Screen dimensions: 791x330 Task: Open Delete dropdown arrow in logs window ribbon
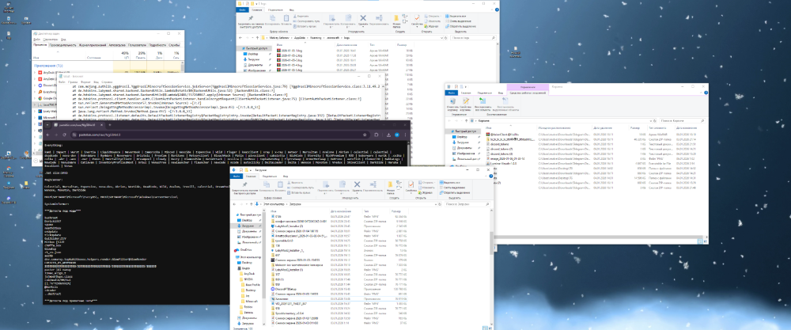363,27
